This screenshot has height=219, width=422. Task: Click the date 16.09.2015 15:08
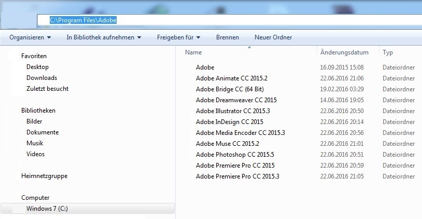point(342,67)
